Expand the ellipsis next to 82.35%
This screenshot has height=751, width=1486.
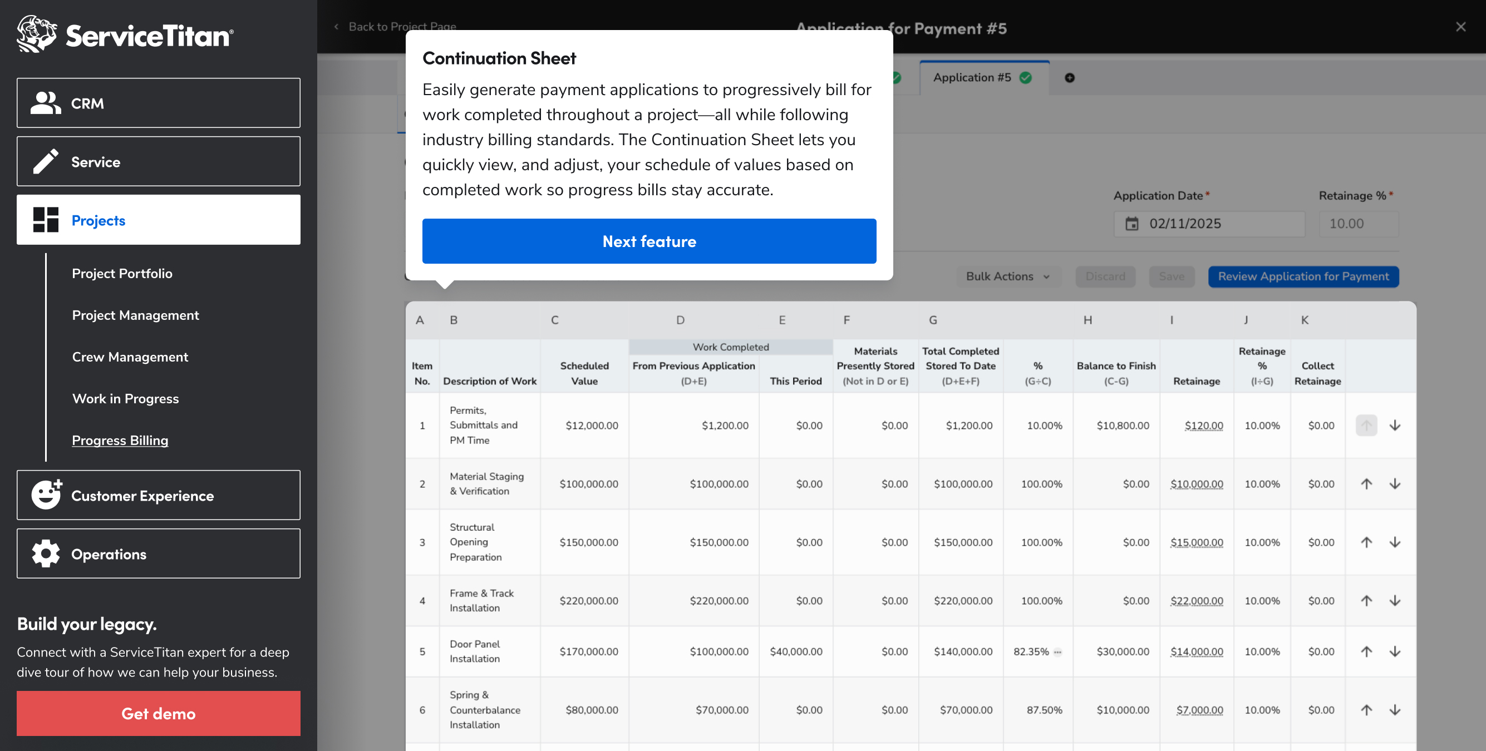click(x=1057, y=652)
